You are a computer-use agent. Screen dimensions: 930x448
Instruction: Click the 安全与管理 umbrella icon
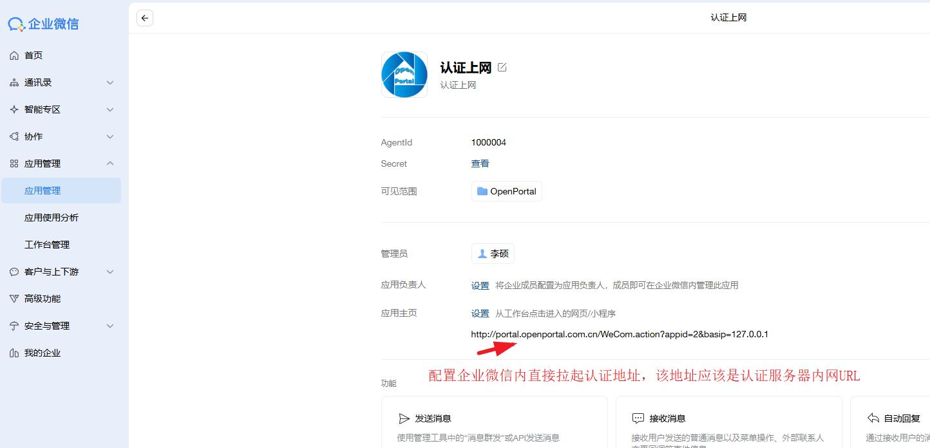click(14, 326)
